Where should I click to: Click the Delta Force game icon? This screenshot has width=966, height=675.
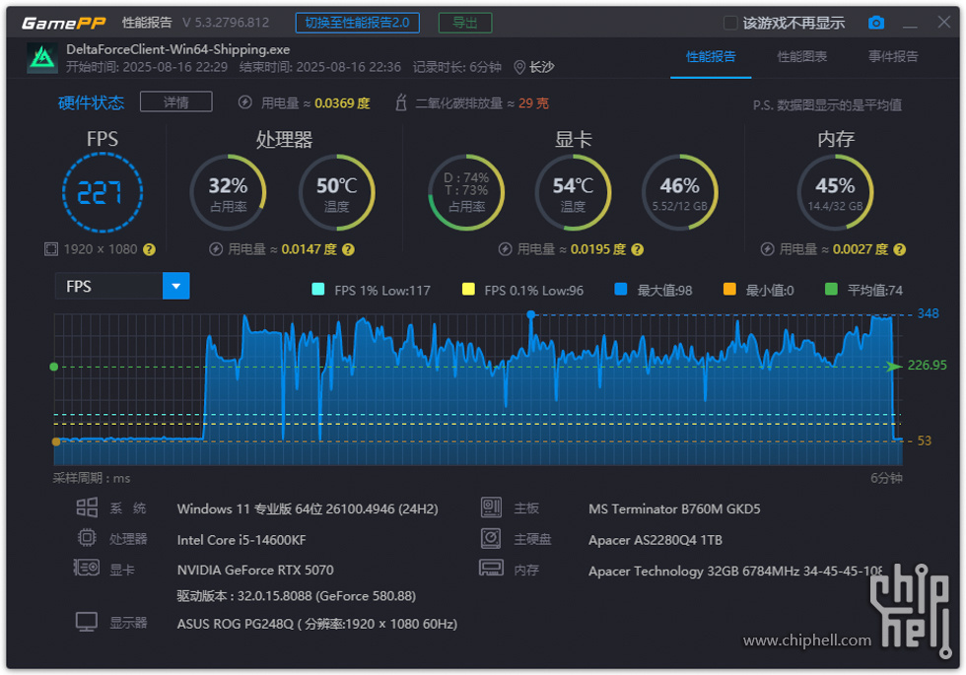point(41,58)
